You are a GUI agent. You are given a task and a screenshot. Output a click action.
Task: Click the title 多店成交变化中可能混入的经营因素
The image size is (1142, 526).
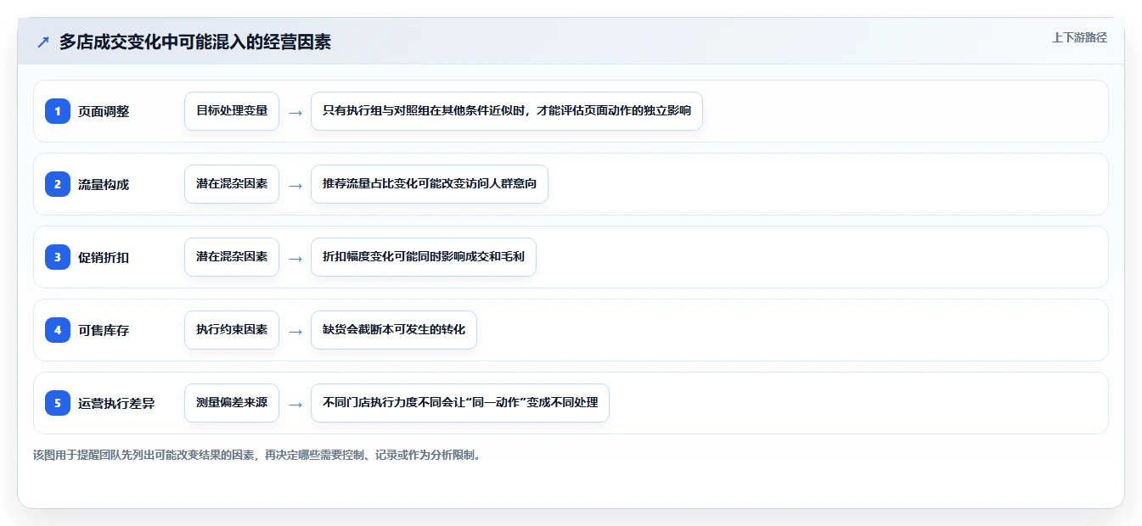195,42
